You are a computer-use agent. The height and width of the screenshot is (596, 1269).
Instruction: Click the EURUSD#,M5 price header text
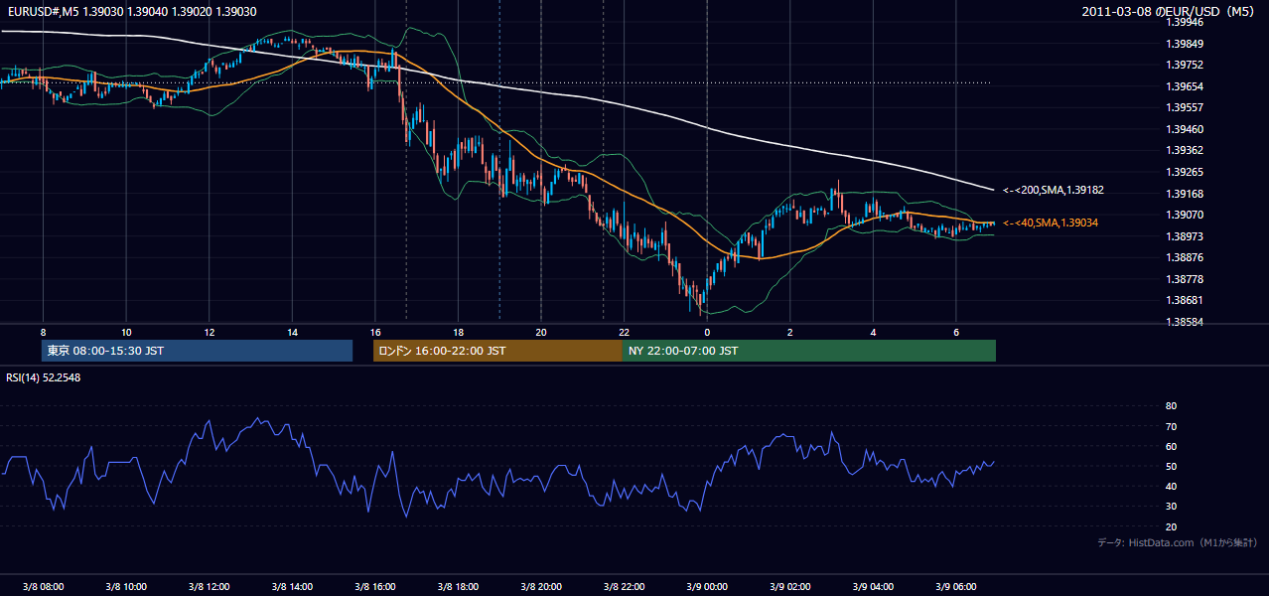pyautogui.click(x=132, y=11)
